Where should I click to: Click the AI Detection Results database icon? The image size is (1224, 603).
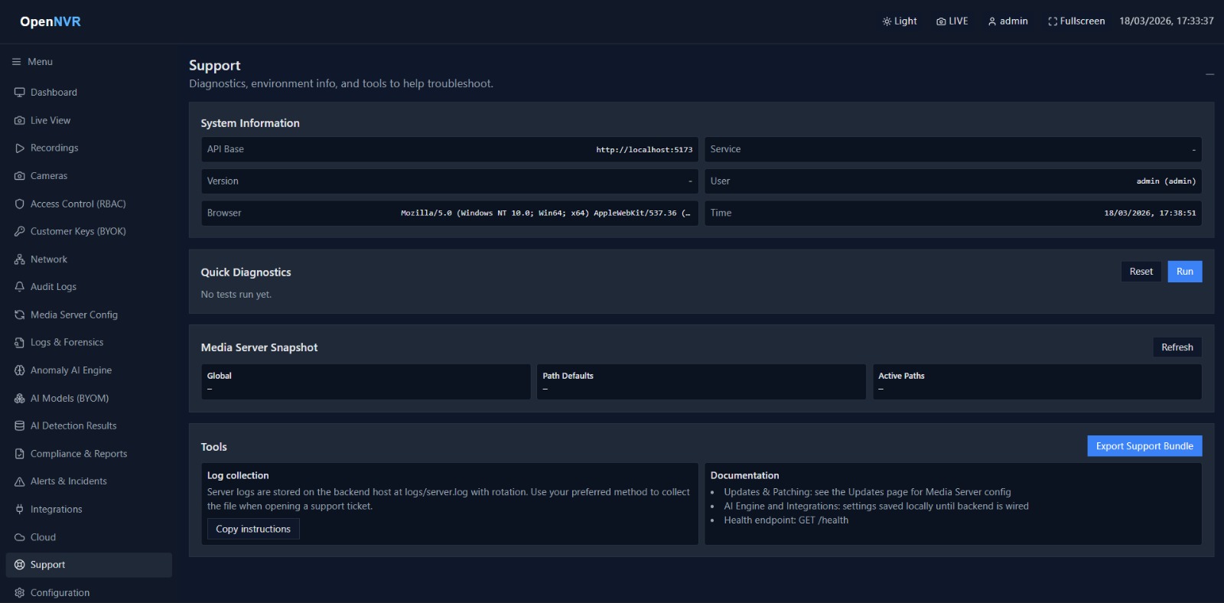[x=20, y=426]
